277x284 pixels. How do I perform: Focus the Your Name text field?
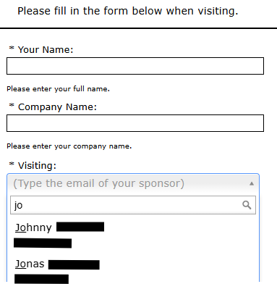(135, 66)
